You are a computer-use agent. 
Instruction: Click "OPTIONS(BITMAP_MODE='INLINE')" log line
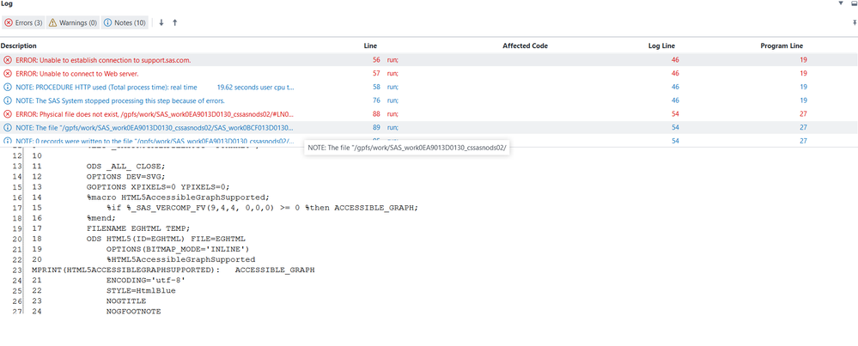(x=178, y=249)
